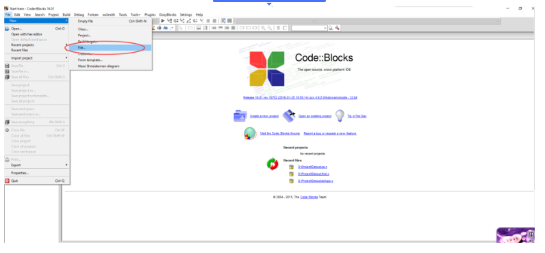Viewport: 545px width, 253px height.
Task: Click Report a bug or request feature link
Action: (330, 133)
